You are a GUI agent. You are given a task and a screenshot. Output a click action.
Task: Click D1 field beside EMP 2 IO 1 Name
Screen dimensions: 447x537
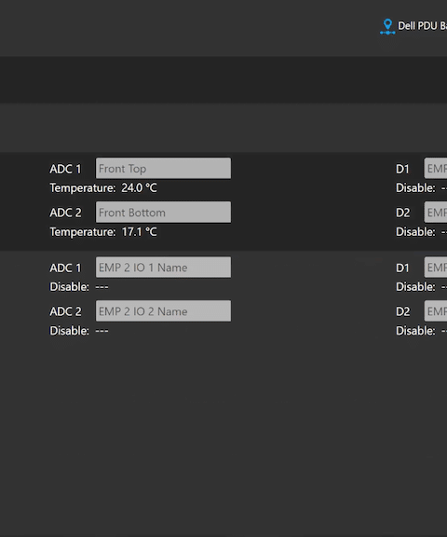[x=436, y=268]
